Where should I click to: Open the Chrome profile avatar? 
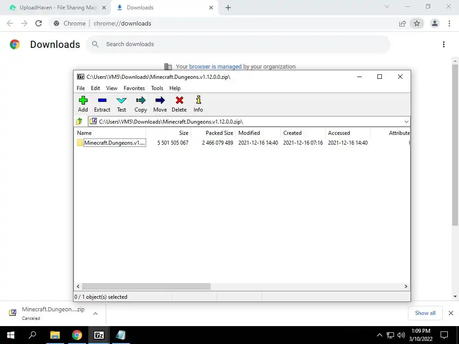pos(435,23)
